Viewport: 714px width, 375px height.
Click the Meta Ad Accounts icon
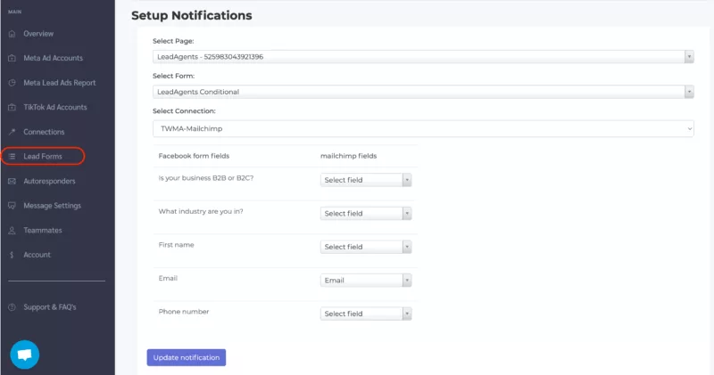(x=12, y=58)
